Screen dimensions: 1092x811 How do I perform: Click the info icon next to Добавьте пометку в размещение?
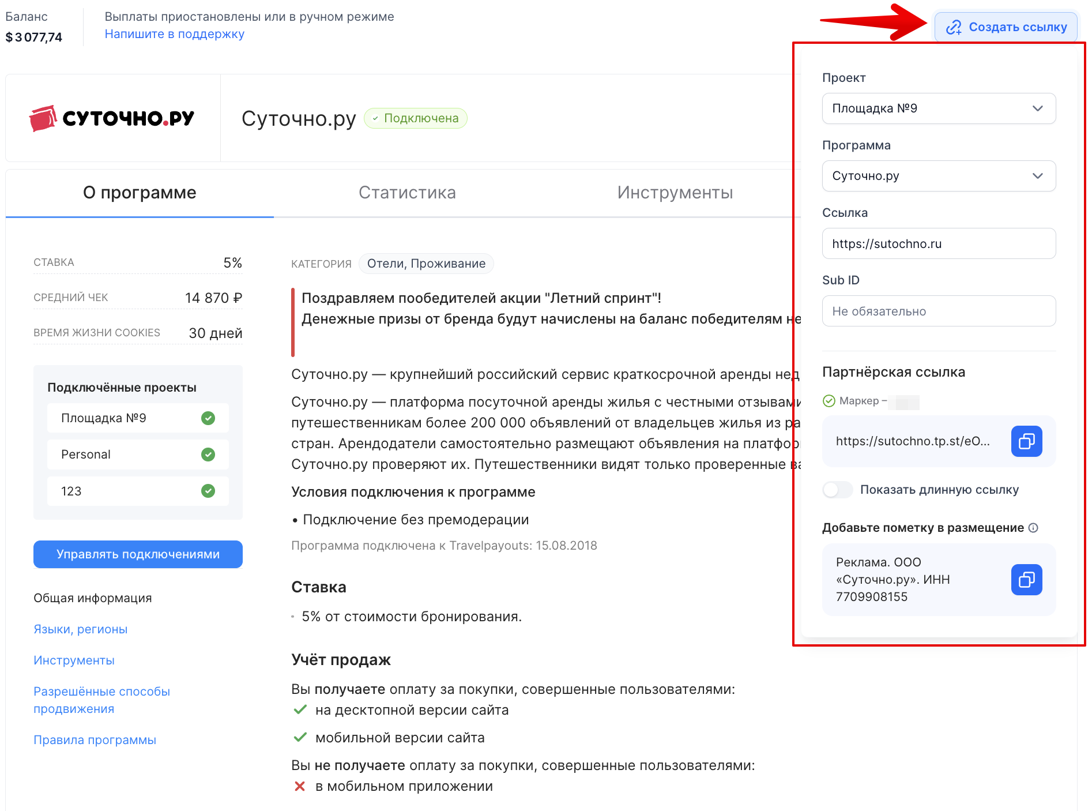1033,528
